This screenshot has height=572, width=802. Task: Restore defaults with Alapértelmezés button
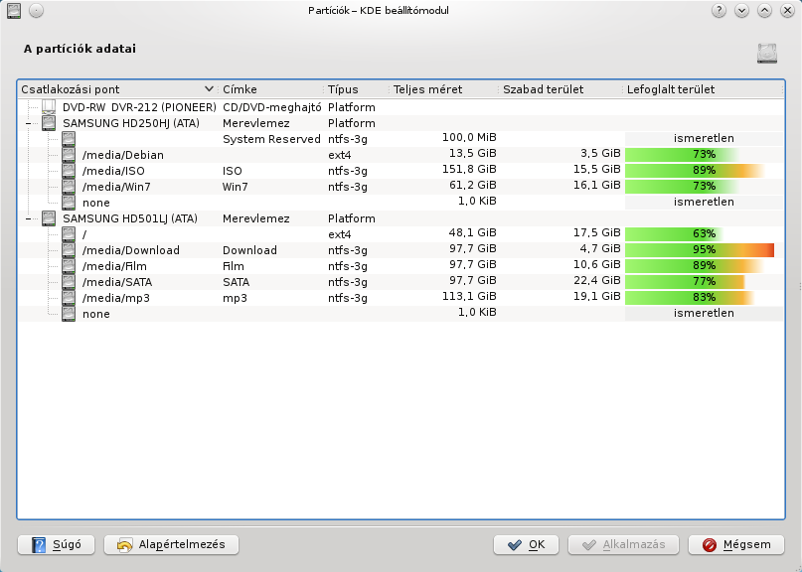[171, 545]
